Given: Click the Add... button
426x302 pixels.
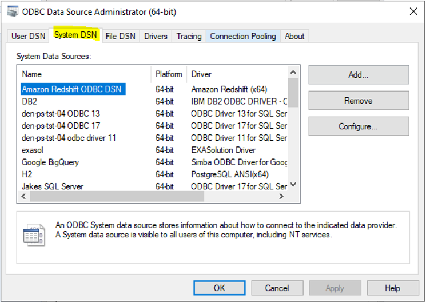Looking at the screenshot, I should click(x=359, y=75).
